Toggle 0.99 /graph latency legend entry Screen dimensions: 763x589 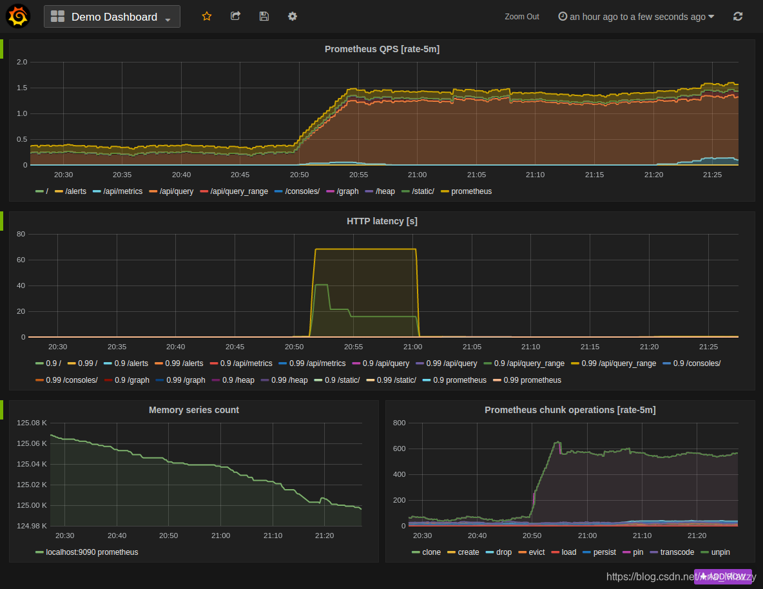click(x=180, y=380)
